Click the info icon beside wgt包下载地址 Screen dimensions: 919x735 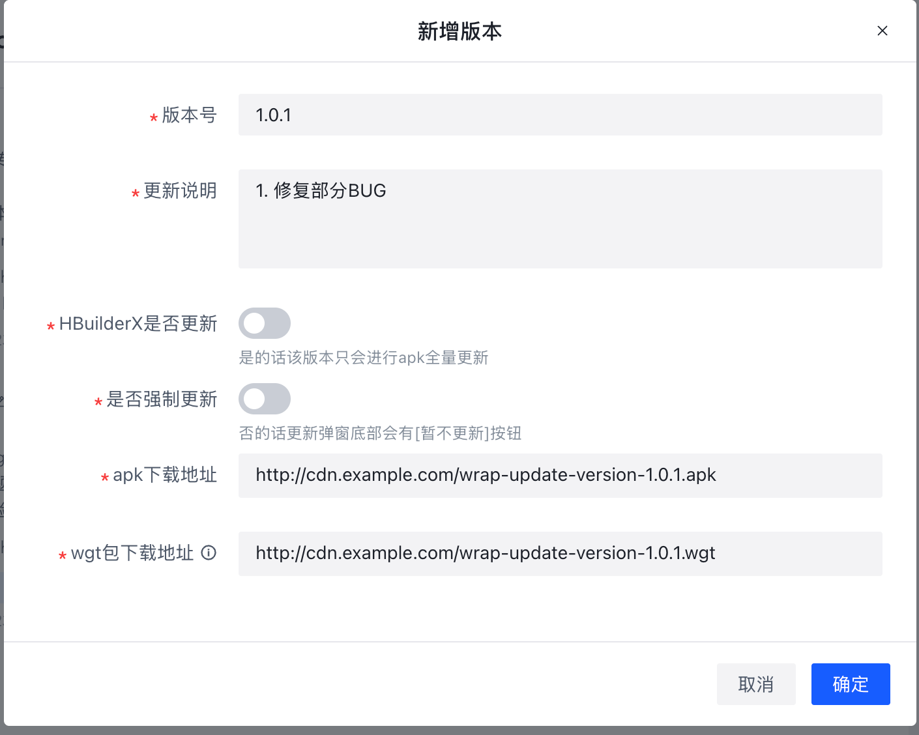tap(209, 553)
